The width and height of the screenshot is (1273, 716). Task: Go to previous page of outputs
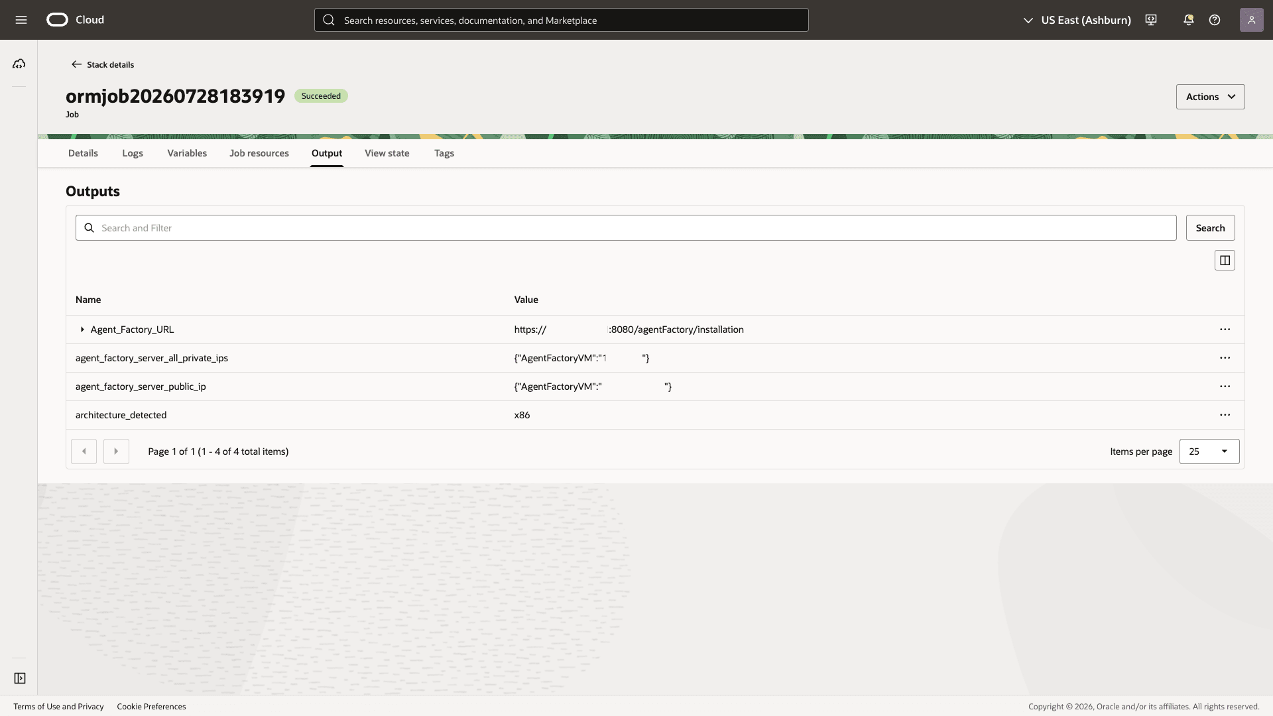click(x=84, y=451)
